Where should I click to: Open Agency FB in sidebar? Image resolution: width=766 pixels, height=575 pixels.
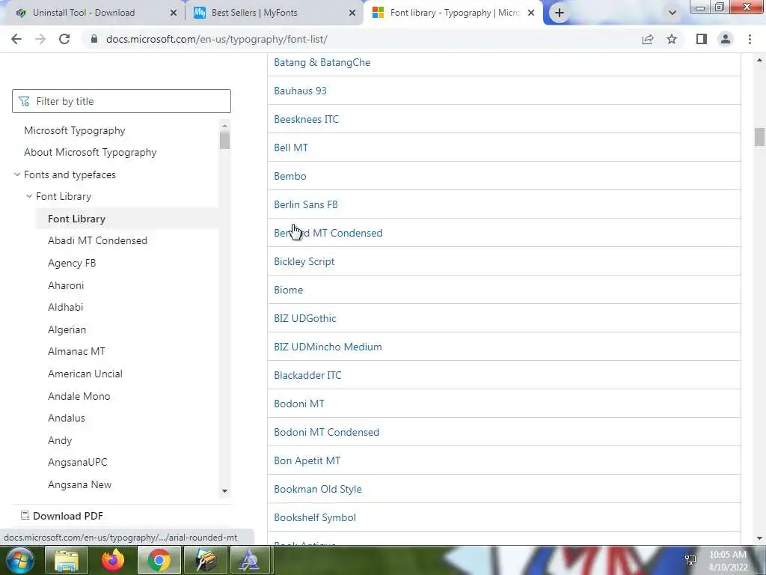point(72,263)
